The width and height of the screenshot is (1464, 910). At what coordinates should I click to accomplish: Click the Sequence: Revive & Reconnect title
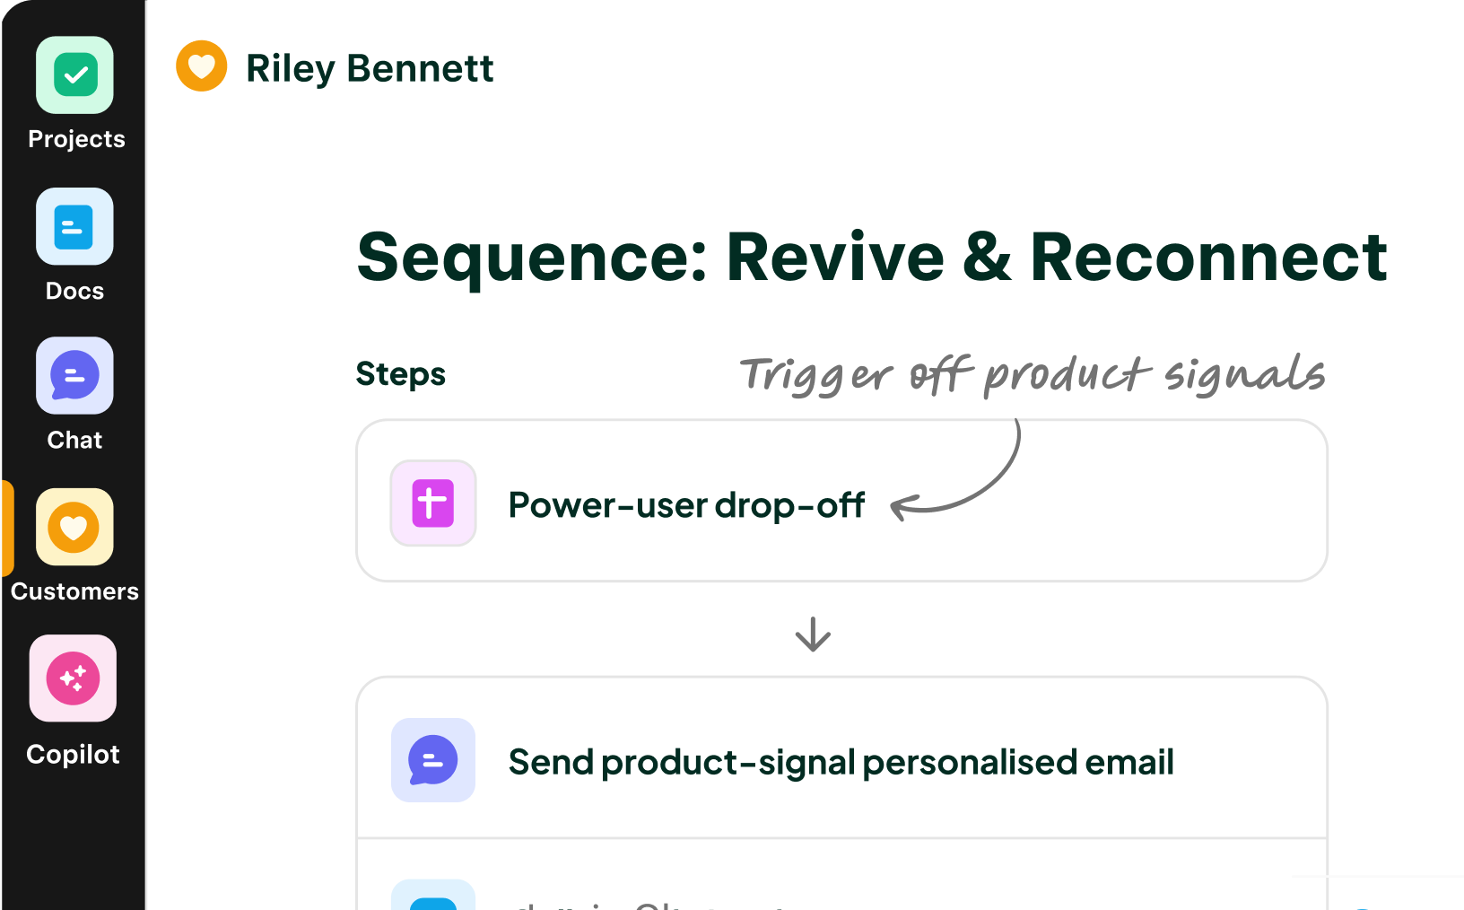(871, 258)
